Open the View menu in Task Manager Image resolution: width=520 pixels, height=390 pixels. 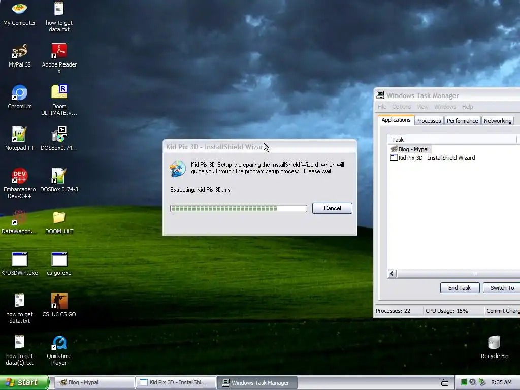[422, 107]
